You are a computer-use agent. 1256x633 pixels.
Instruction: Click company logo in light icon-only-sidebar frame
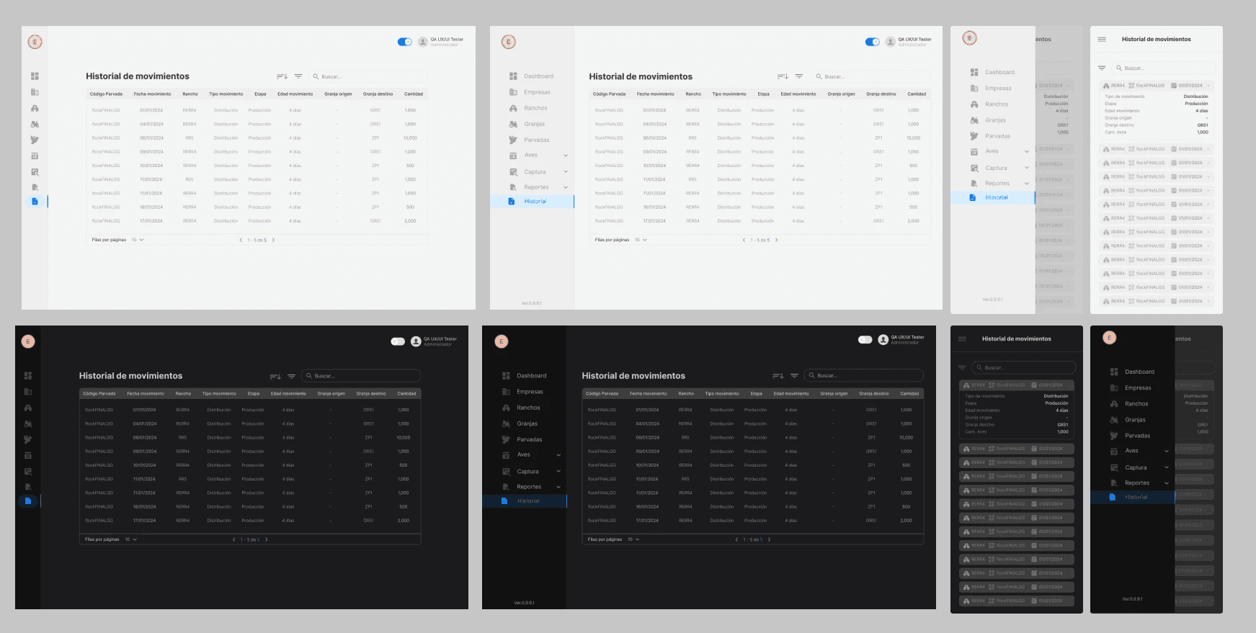[35, 42]
